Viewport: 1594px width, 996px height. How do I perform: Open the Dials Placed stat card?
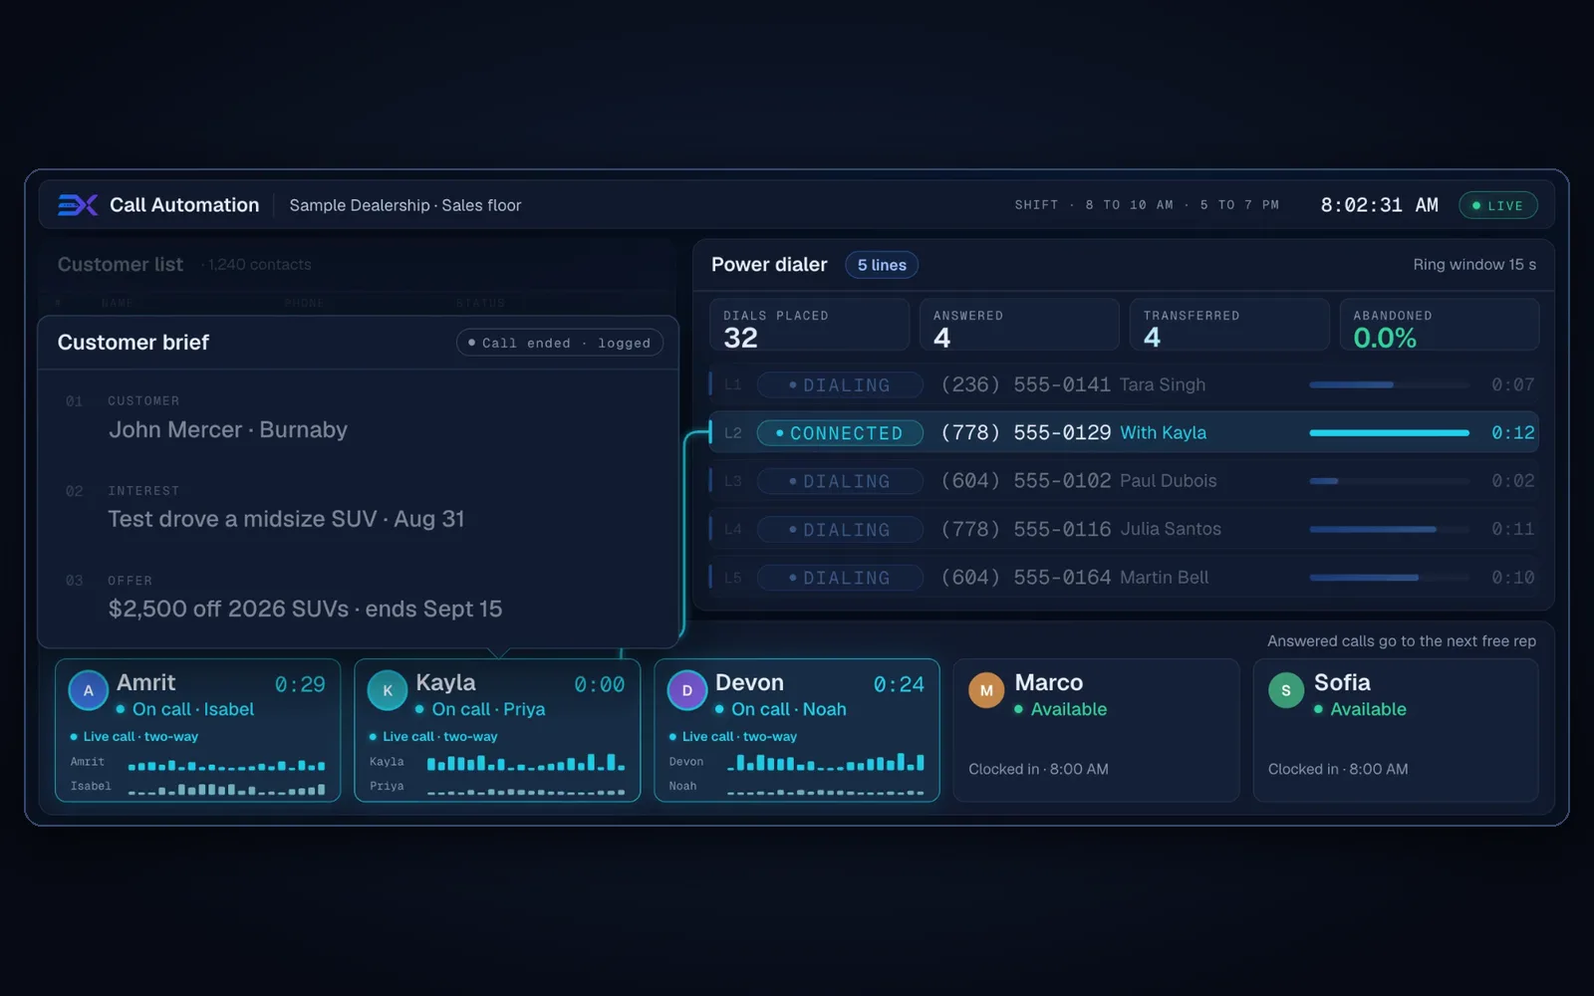(x=809, y=325)
